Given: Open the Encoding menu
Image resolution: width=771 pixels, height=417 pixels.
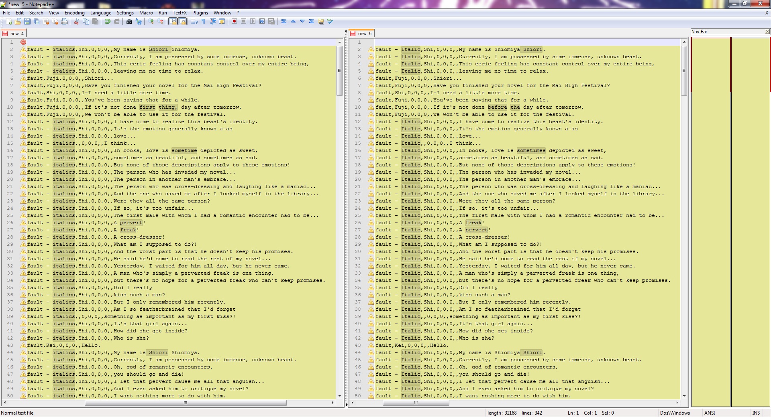Looking at the screenshot, I should point(75,13).
